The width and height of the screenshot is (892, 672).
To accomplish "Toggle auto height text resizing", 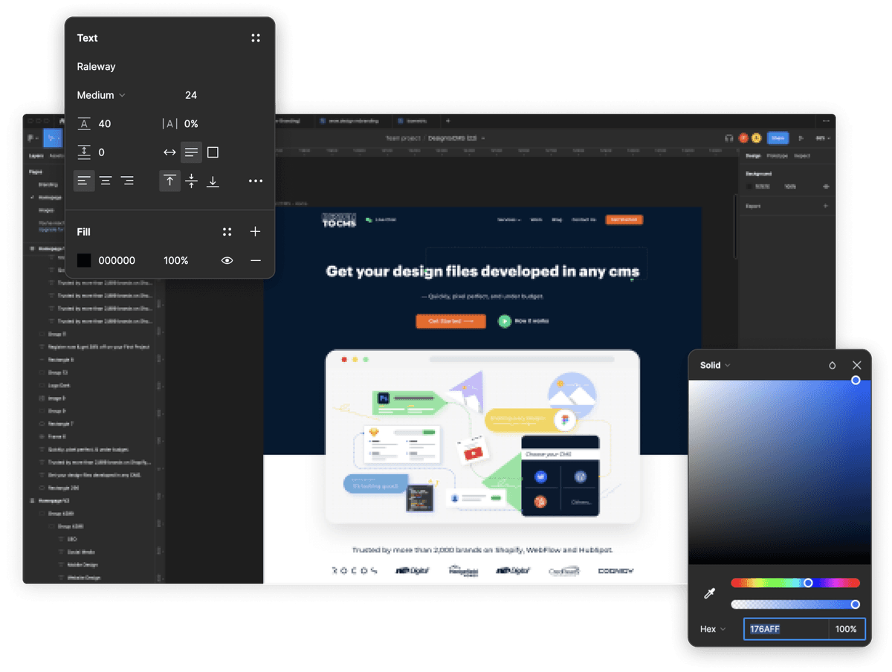I will (191, 152).
